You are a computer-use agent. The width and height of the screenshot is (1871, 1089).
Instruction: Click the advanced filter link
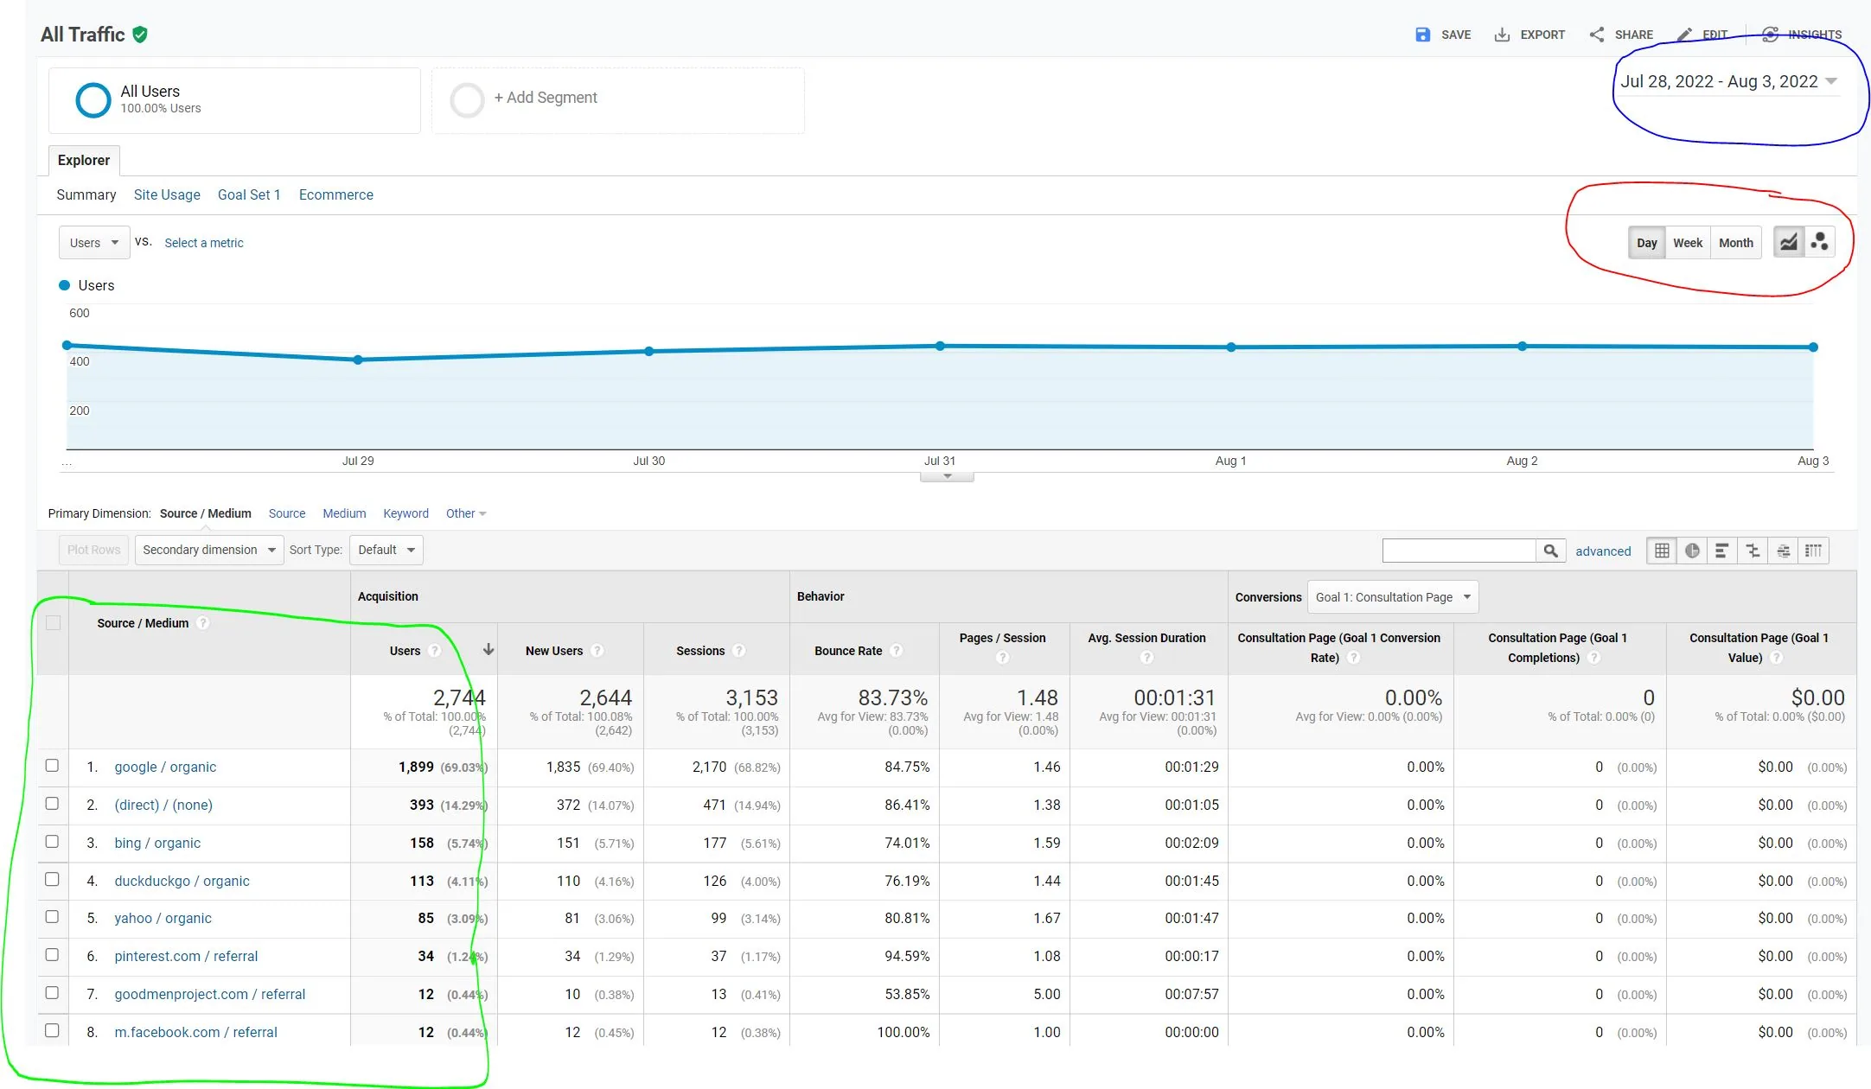pyautogui.click(x=1603, y=551)
